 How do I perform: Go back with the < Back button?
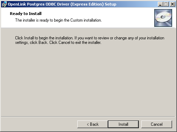click(x=93, y=124)
